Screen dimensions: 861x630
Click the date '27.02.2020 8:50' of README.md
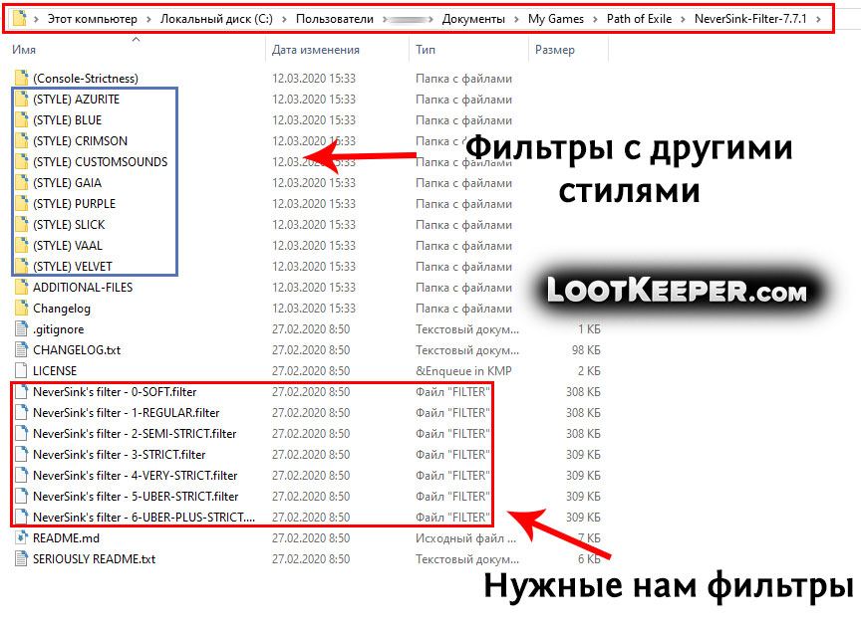(x=311, y=537)
